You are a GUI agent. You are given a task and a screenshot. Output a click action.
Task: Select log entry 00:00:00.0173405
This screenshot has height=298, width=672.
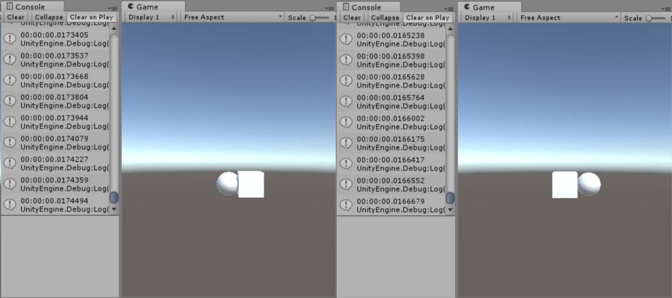coord(55,39)
